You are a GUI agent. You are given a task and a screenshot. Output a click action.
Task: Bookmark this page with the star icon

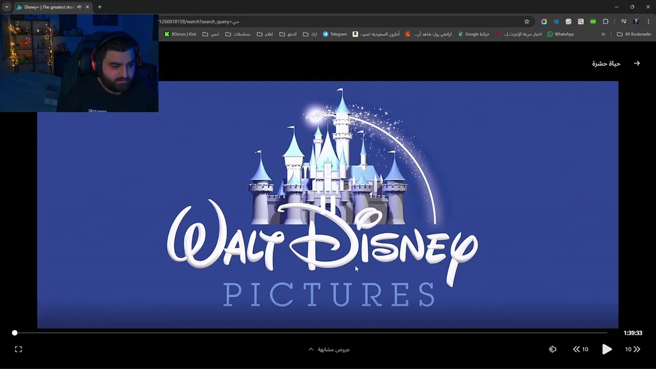point(526,22)
